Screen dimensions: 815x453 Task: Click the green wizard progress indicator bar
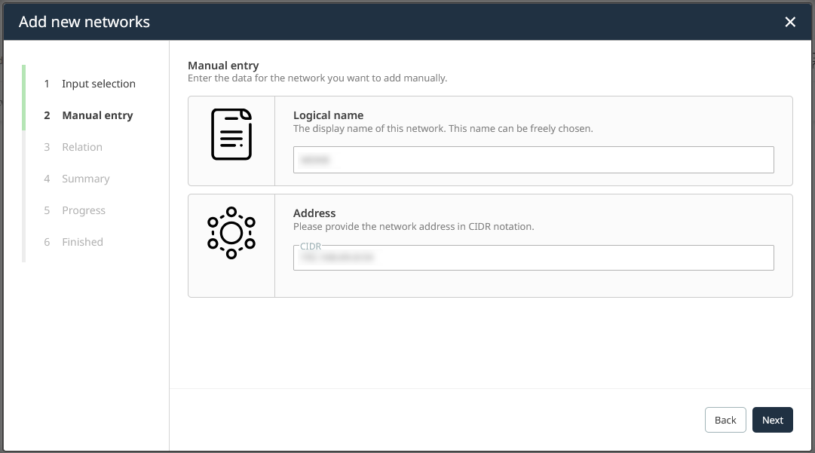(x=24, y=98)
